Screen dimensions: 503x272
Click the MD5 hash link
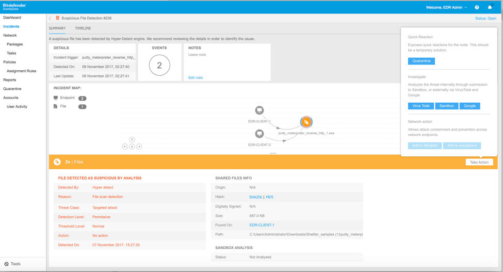click(x=269, y=197)
